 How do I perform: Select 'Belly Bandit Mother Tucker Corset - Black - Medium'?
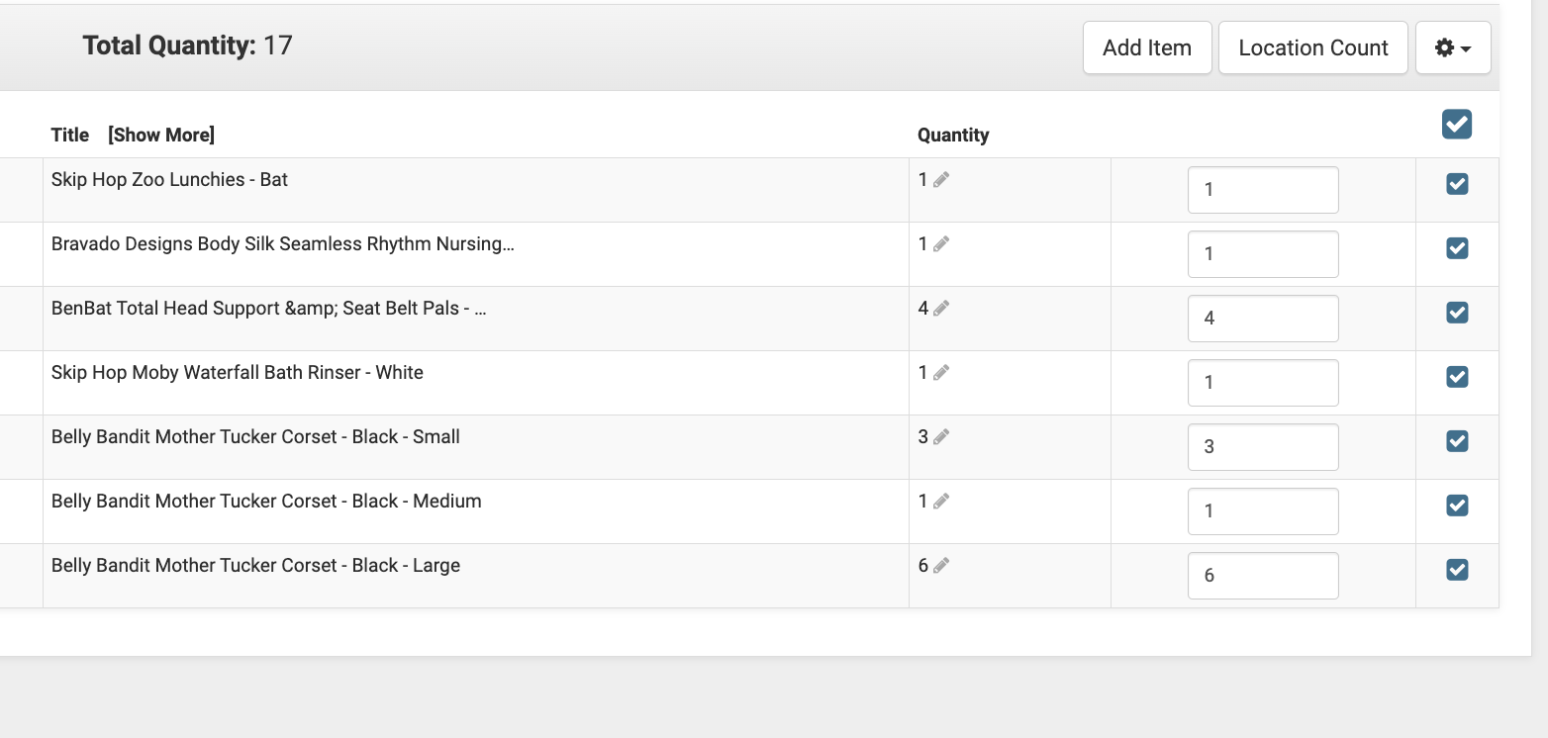[266, 502]
